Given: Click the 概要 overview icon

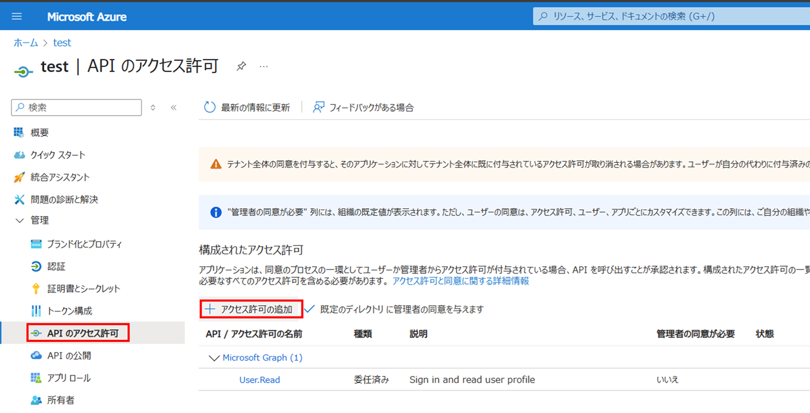Looking at the screenshot, I should click(x=19, y=132).
